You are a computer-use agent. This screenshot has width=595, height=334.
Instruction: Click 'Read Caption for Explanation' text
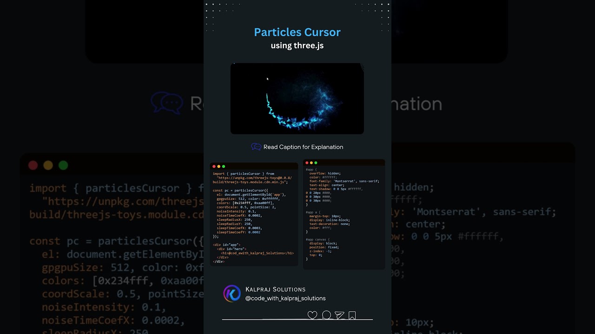click(x=303, y=147)
